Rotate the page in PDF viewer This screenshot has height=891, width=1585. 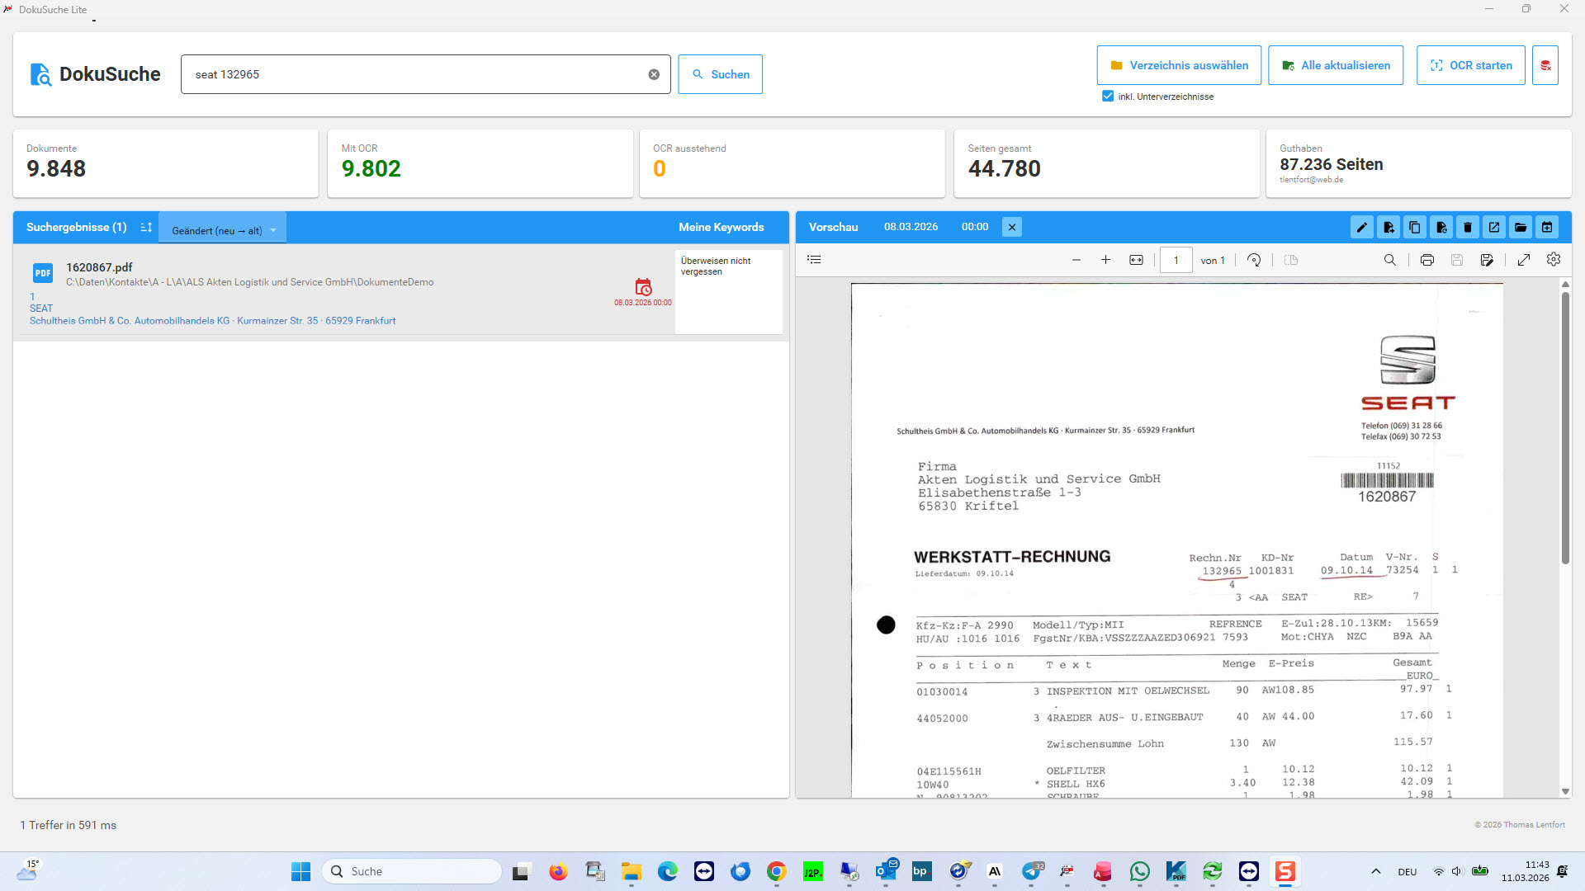1254,260
